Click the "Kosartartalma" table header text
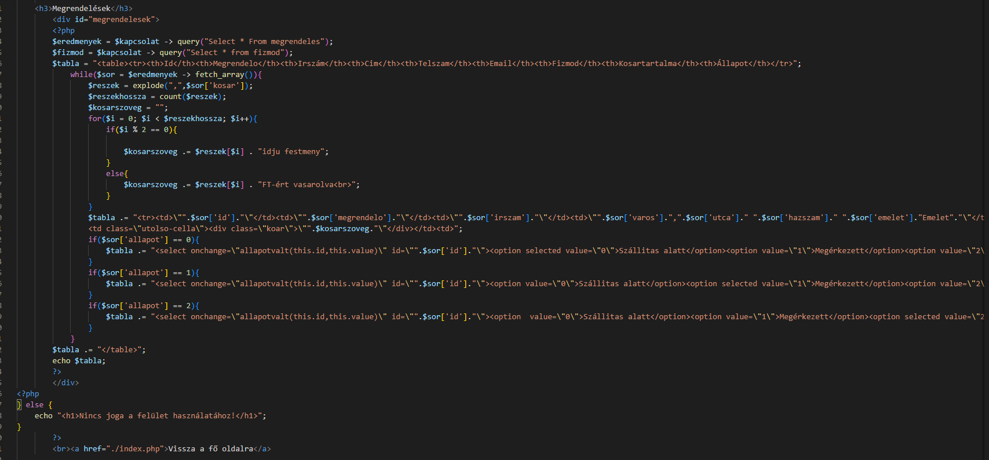 (648, 64)
